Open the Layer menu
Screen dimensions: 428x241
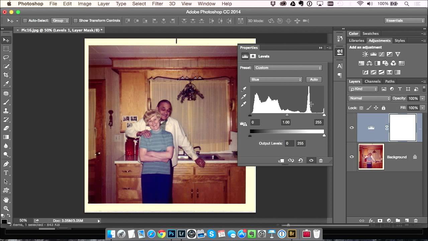(104, 4)
